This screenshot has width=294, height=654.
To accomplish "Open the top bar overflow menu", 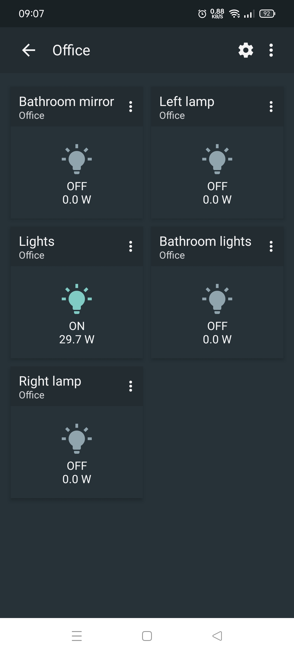I will (271, 50).
